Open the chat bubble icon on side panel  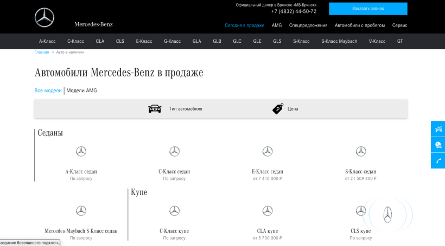pos(438,145)
